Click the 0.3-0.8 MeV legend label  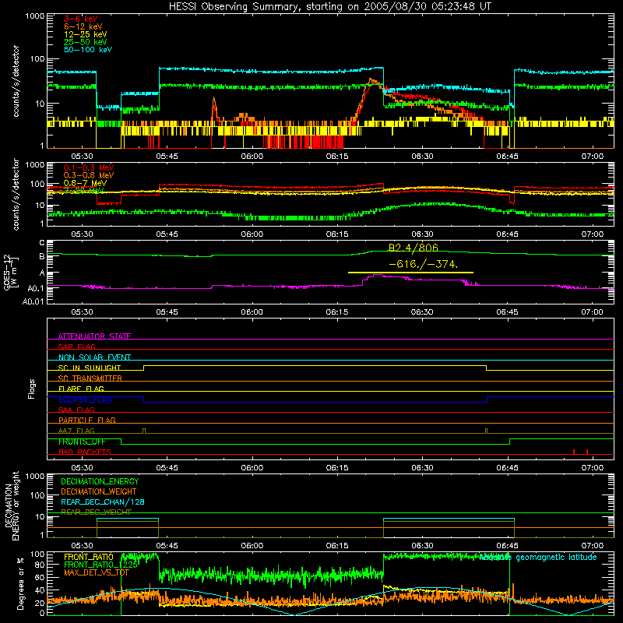pos(89,175)
